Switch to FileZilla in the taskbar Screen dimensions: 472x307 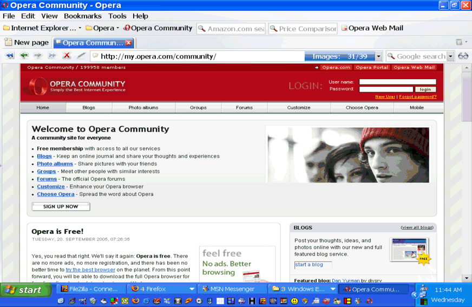click(91, 289)
